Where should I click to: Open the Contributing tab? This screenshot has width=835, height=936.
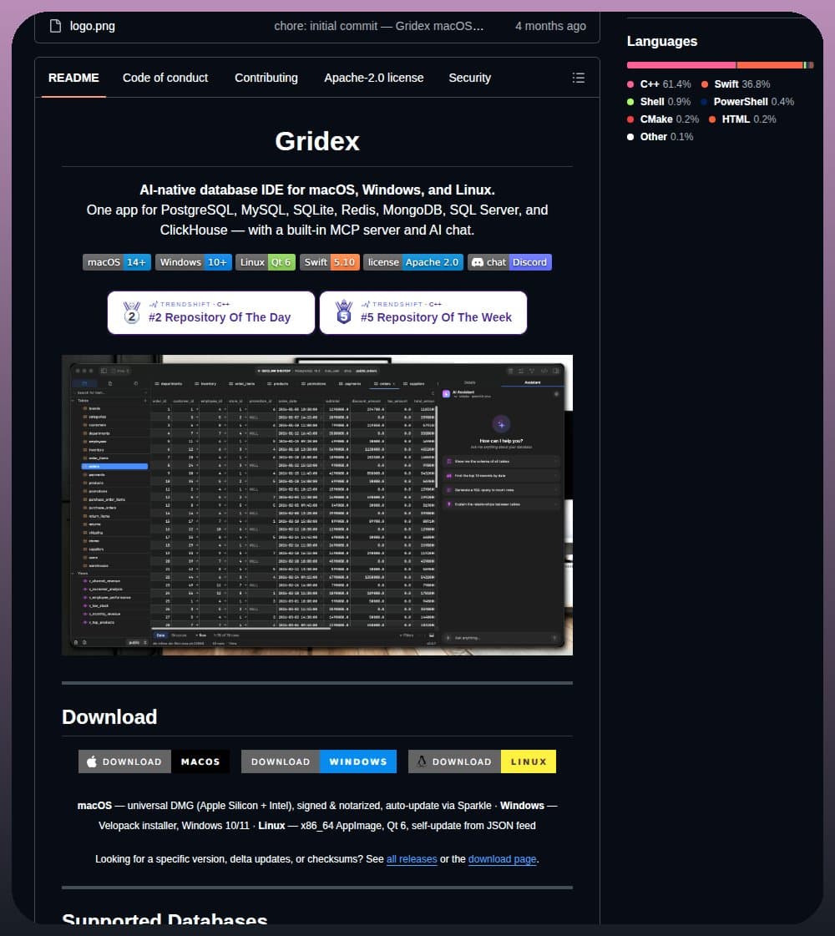coord(266,78)
